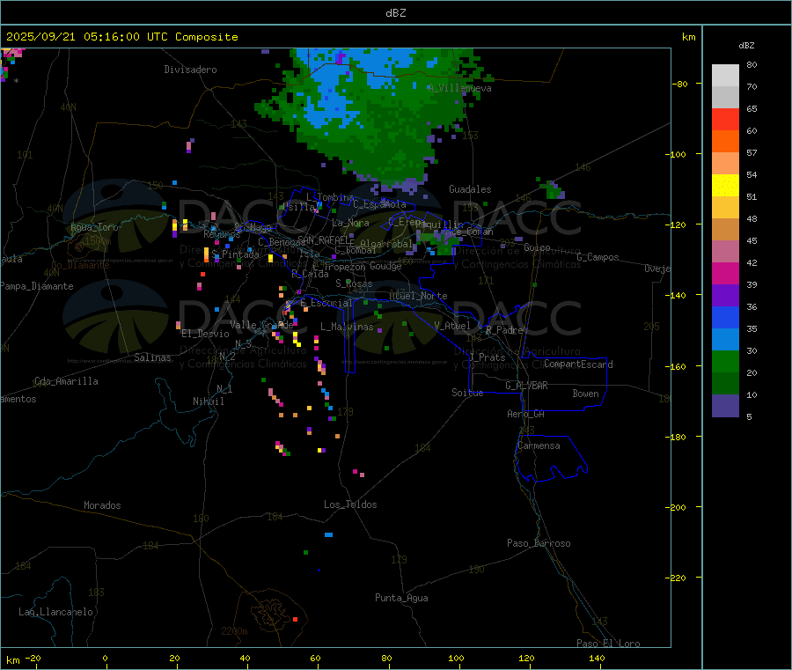Screen dimensions: 792x670
Task: Click the C_Española label
Action: click(x=379, y=204)
